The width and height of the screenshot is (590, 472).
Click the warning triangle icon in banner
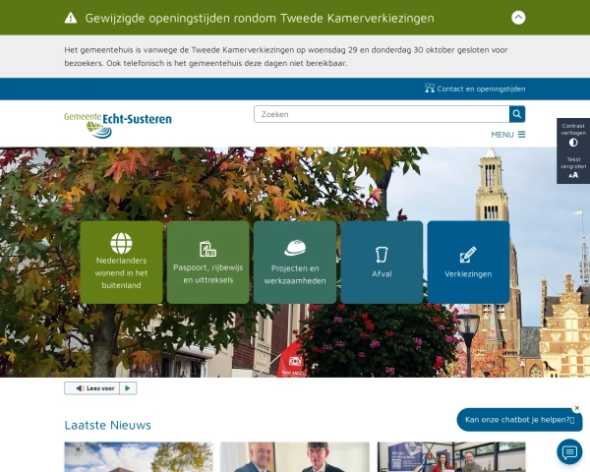pos(71,18)
